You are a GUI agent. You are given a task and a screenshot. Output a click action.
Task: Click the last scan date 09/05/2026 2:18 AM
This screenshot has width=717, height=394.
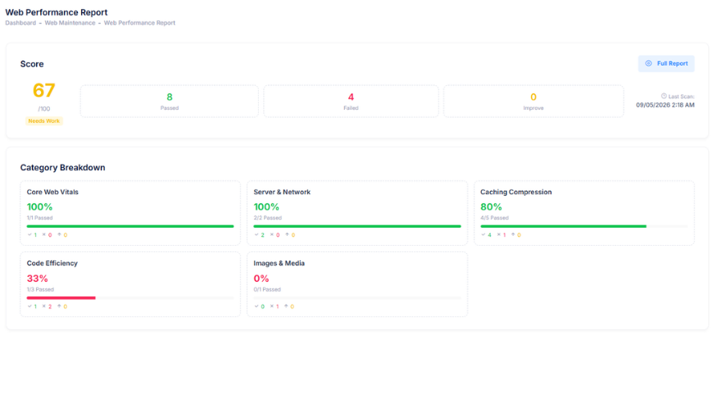click(x=665, y=105)
